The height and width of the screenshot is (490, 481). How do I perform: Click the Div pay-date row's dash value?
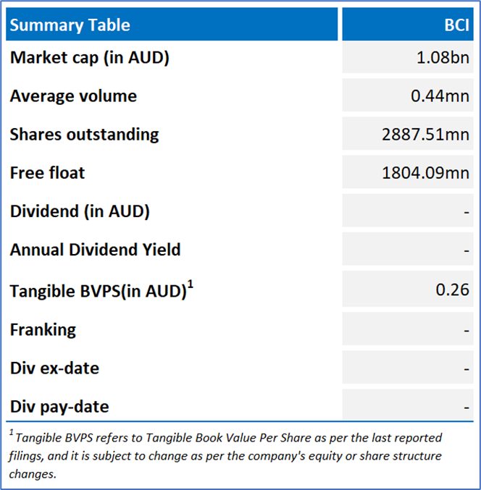click(x=465, y=407)
